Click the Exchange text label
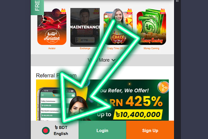Viewport: 208px width, 139px height. click(x=85, y=48)
